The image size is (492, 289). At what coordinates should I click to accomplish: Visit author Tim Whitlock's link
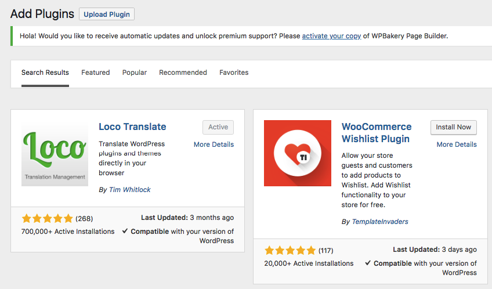129,190
